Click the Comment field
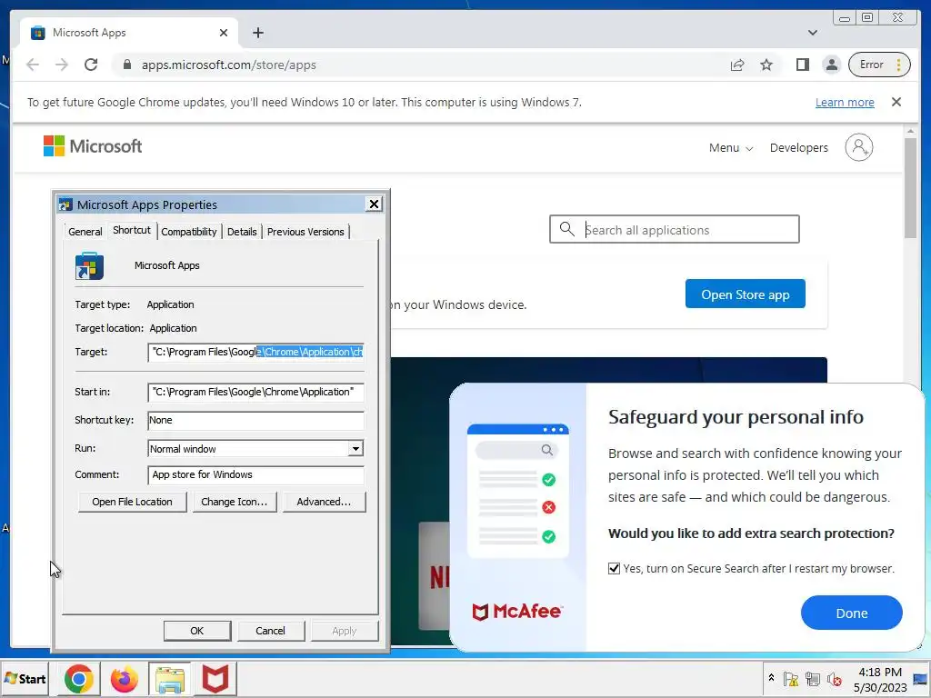The image size is (931, 698). point(255,474)
